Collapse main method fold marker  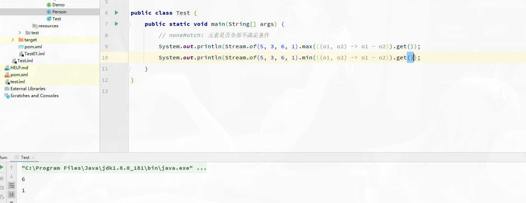click(x=128, y=24)
